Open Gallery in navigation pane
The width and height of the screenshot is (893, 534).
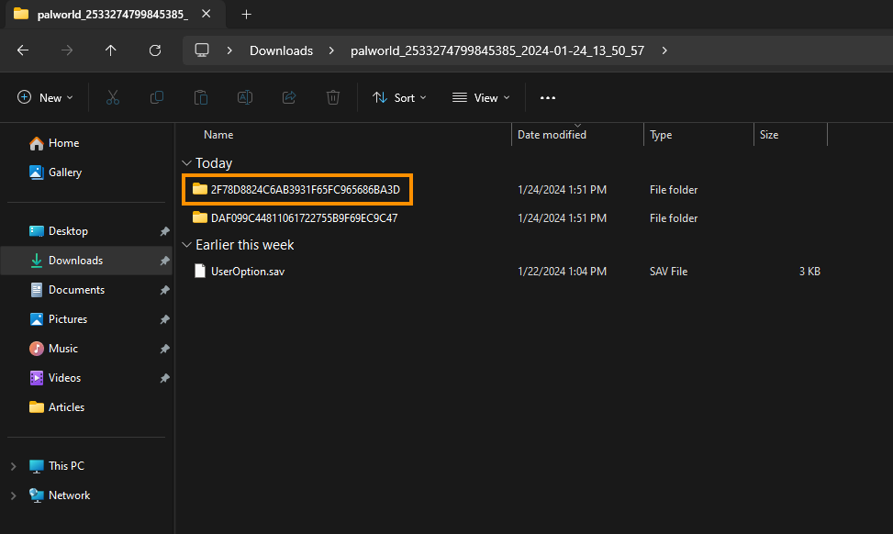tap(55, 172)
